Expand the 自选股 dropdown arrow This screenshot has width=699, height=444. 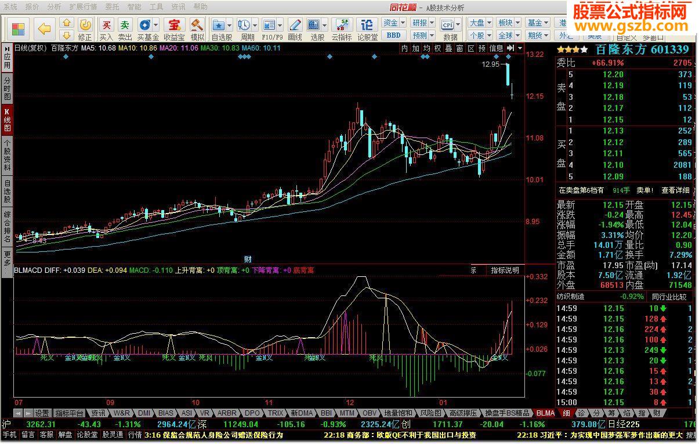pos(230,25)
